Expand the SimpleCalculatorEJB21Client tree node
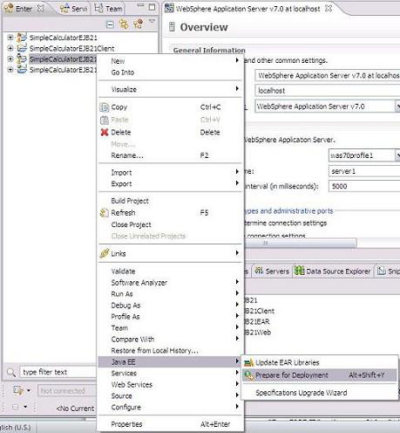The height and width of the screenshot is (433, 400). click(x=10, y=48)
